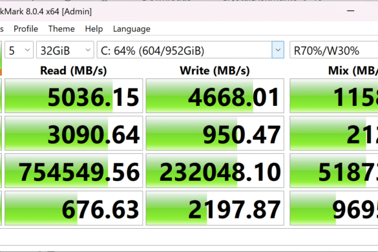The width and height of the screenshot is (378, 252).
Task: Select the write result 2197.87
Action: click(x=215, y=208)
